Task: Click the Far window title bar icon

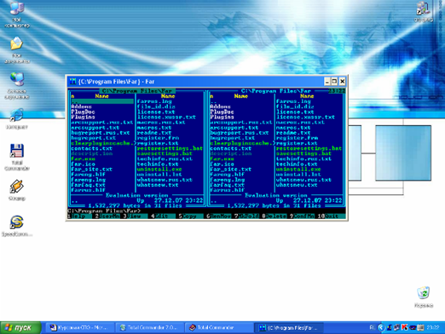Action: pos(72,82)
